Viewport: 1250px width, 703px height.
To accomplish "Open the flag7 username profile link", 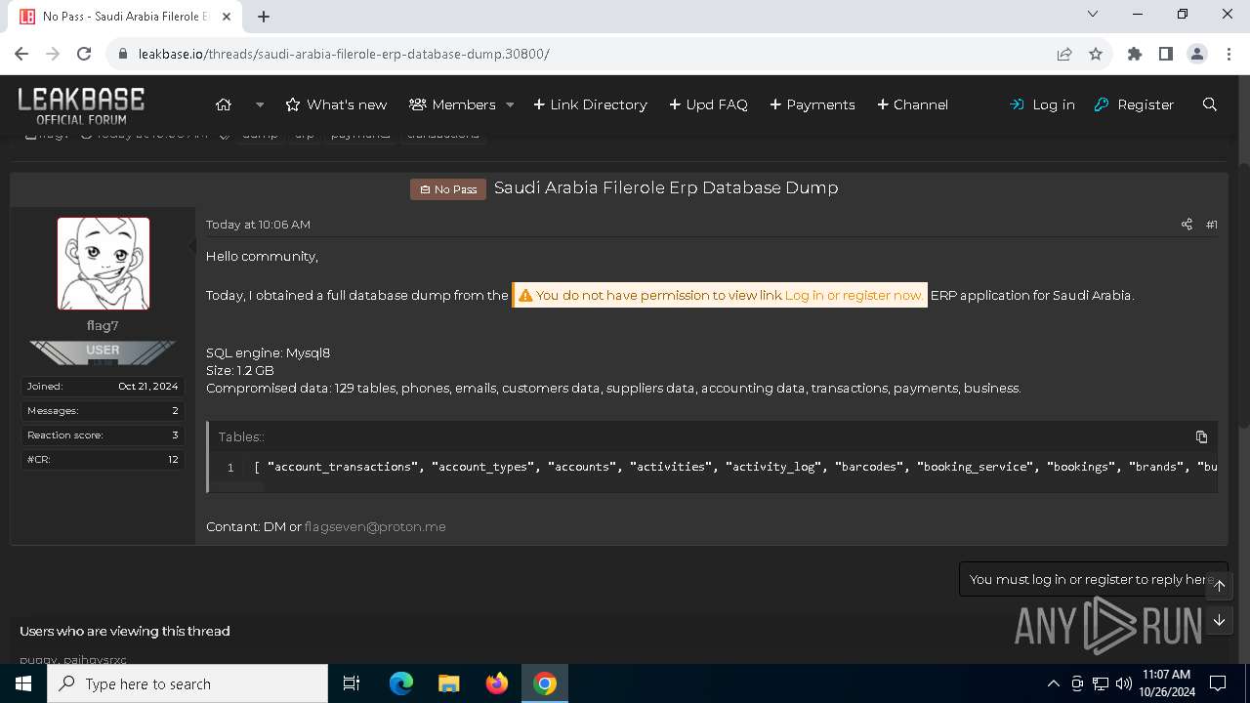I will click(103, 325).
